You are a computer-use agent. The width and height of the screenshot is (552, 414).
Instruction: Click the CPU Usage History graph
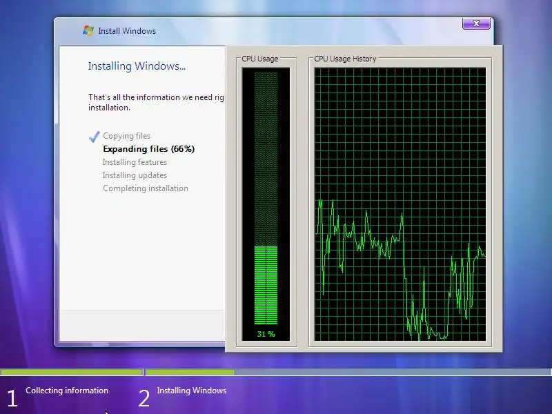tap(400, 204)
